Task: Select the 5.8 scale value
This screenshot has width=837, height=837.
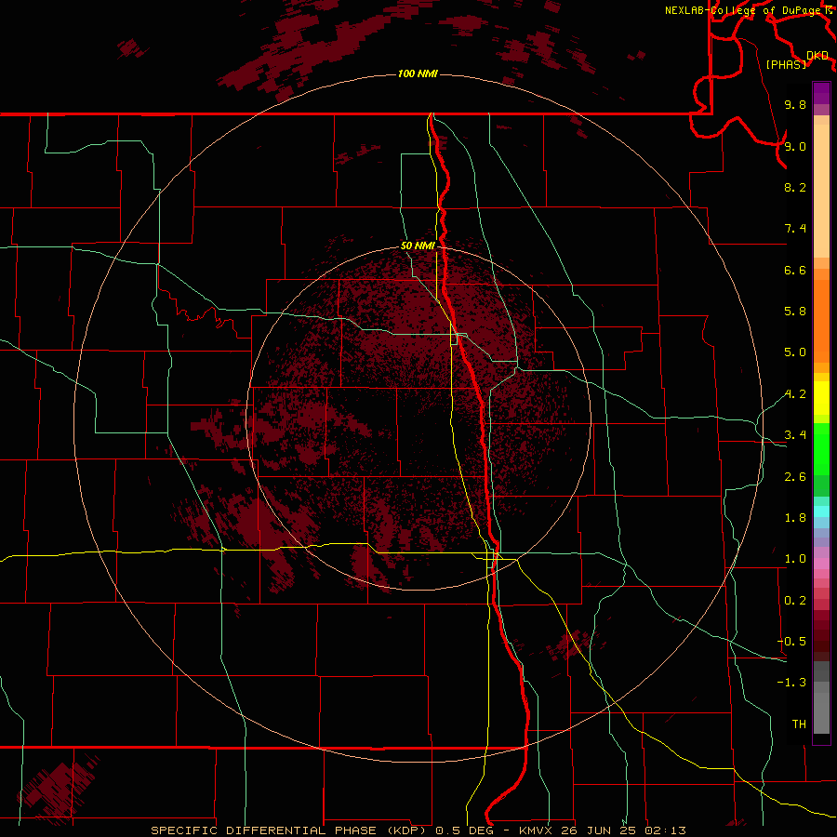Action: coord(795,312)
